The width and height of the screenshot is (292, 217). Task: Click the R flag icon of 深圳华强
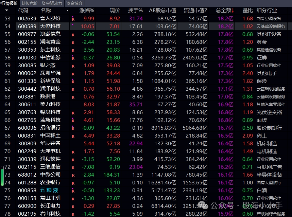[73, 74]
